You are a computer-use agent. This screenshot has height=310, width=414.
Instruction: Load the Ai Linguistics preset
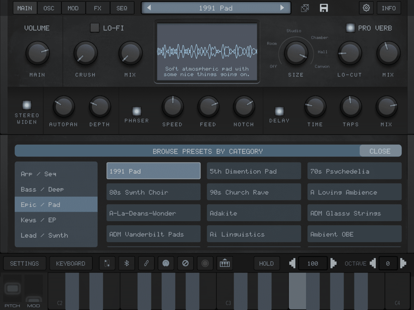(x=254, y=234)
